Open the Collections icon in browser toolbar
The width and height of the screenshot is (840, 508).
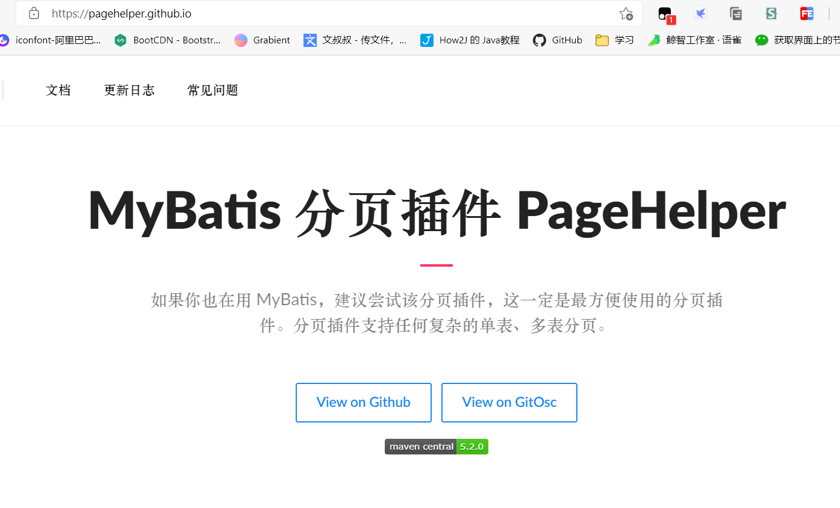tap(735, 13)
